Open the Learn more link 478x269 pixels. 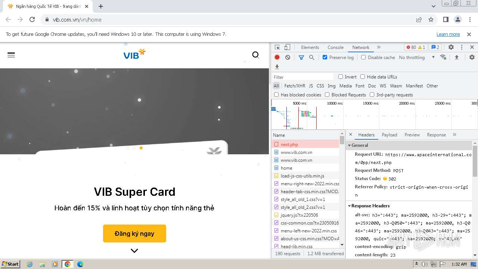448,34
